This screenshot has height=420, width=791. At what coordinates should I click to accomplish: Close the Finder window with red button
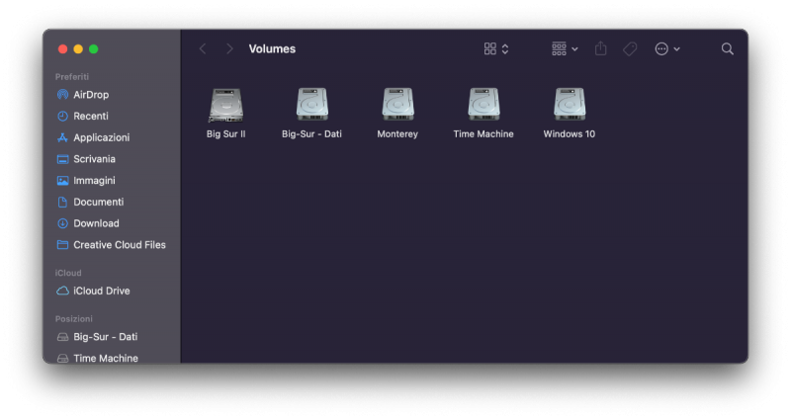(x=62, y=48)
